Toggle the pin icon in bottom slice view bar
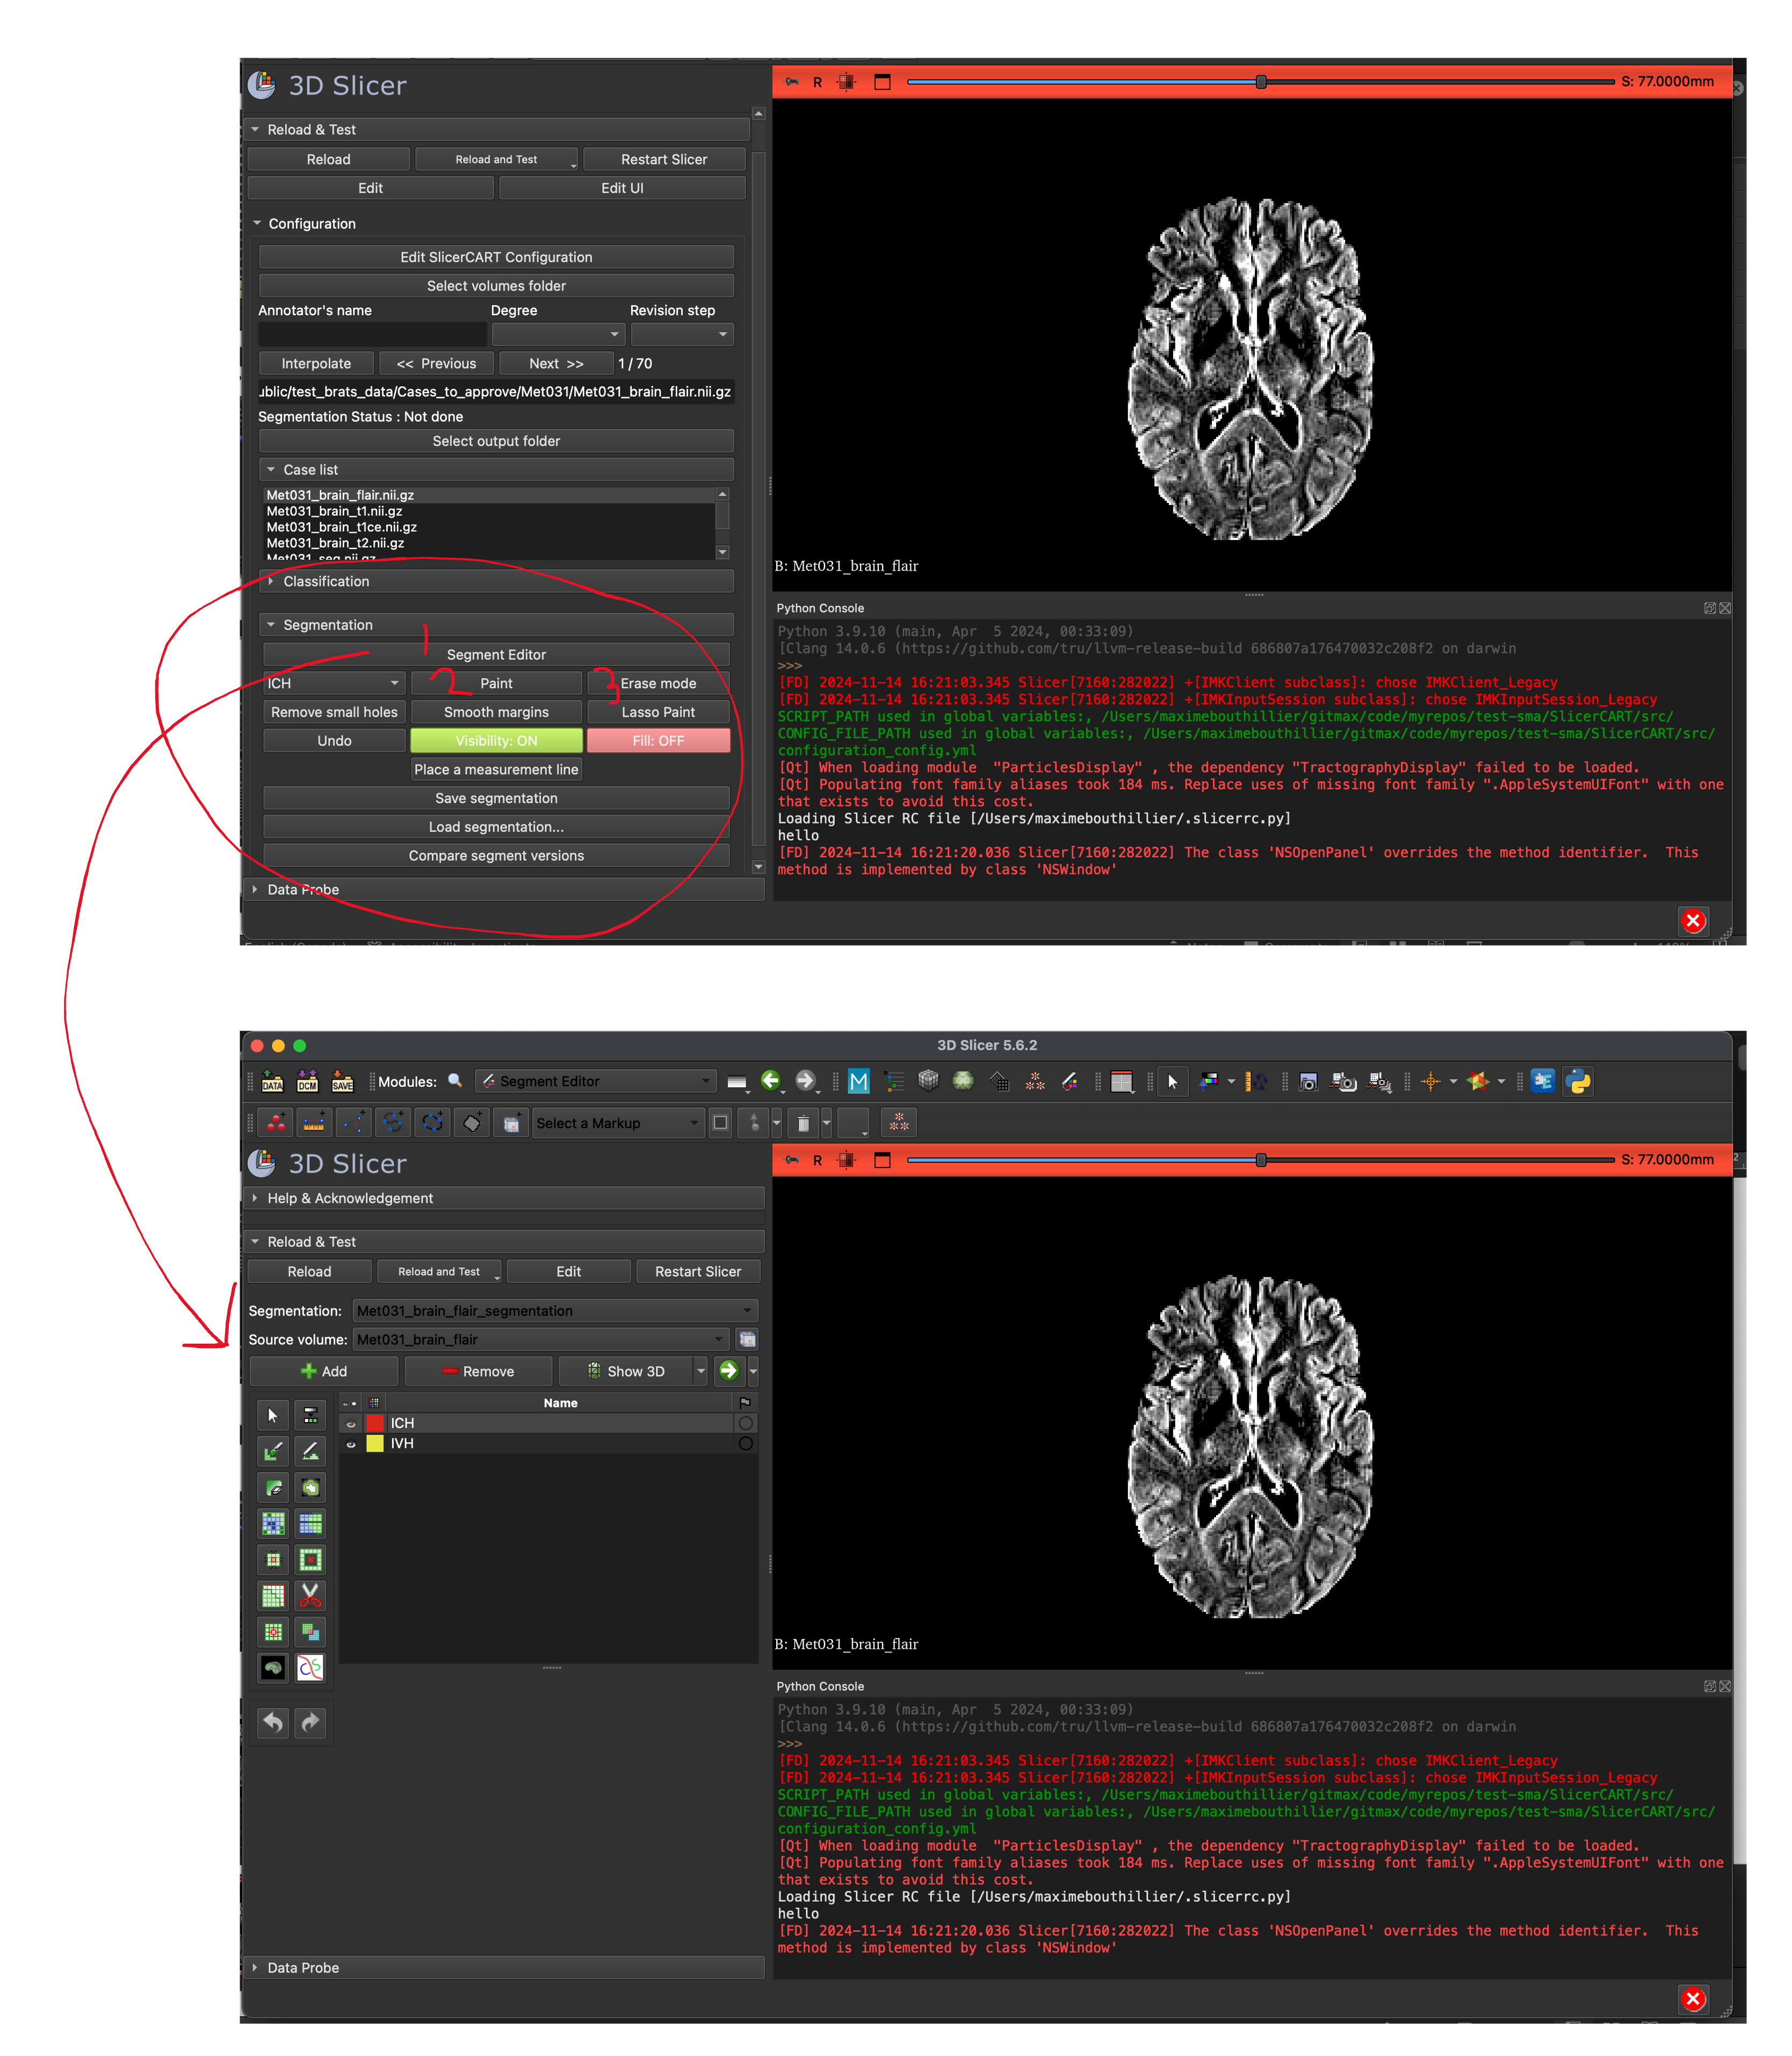 (x=792, y=1160)
